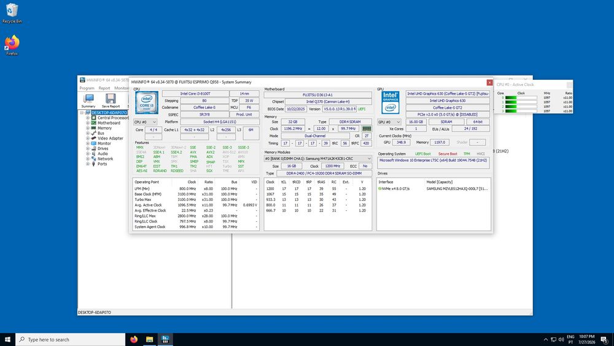Viewport: 614px width, 346px height.
Task: Select the DESKTOP-6DAP07O tree item
Action: [109, 112]
